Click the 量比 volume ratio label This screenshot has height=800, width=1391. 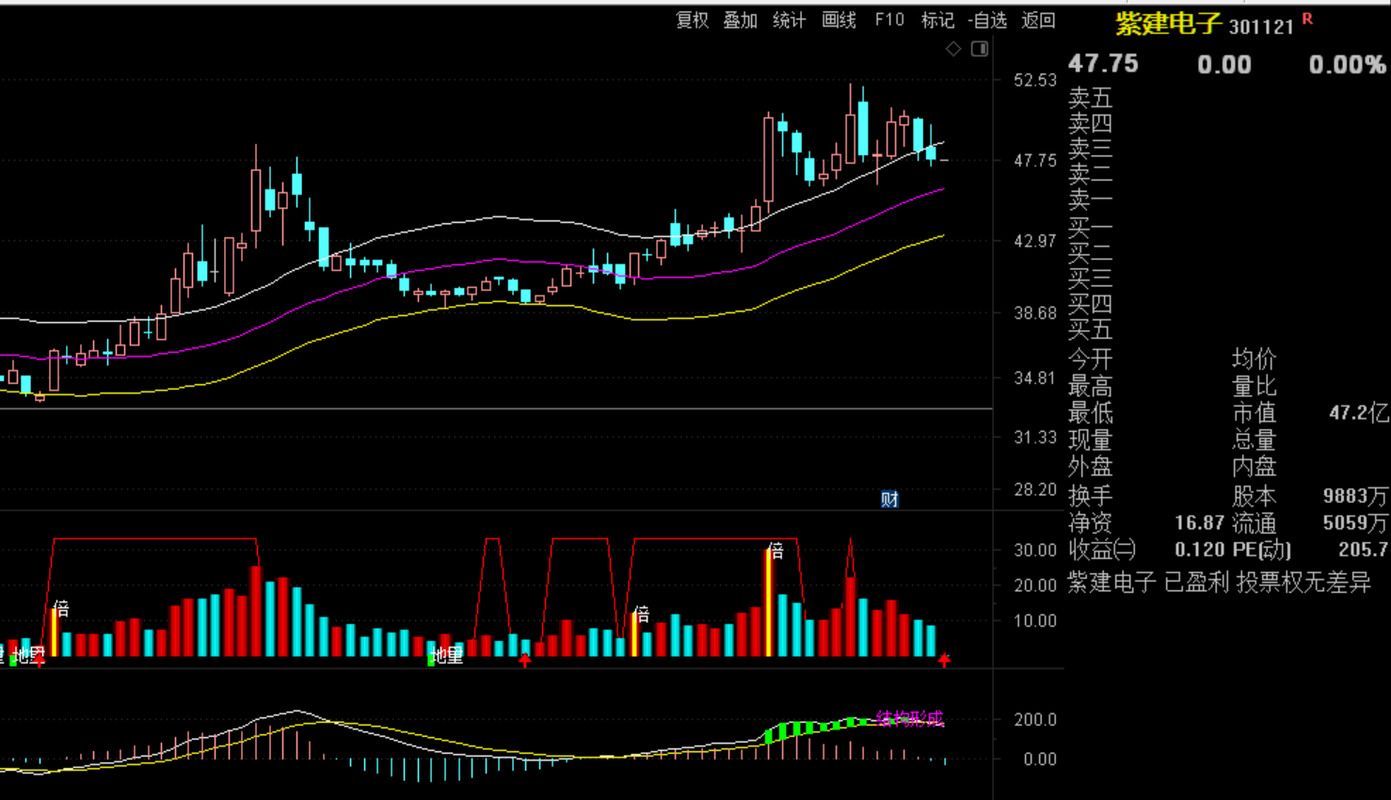pyautogui.click(x=1255, y=386)
